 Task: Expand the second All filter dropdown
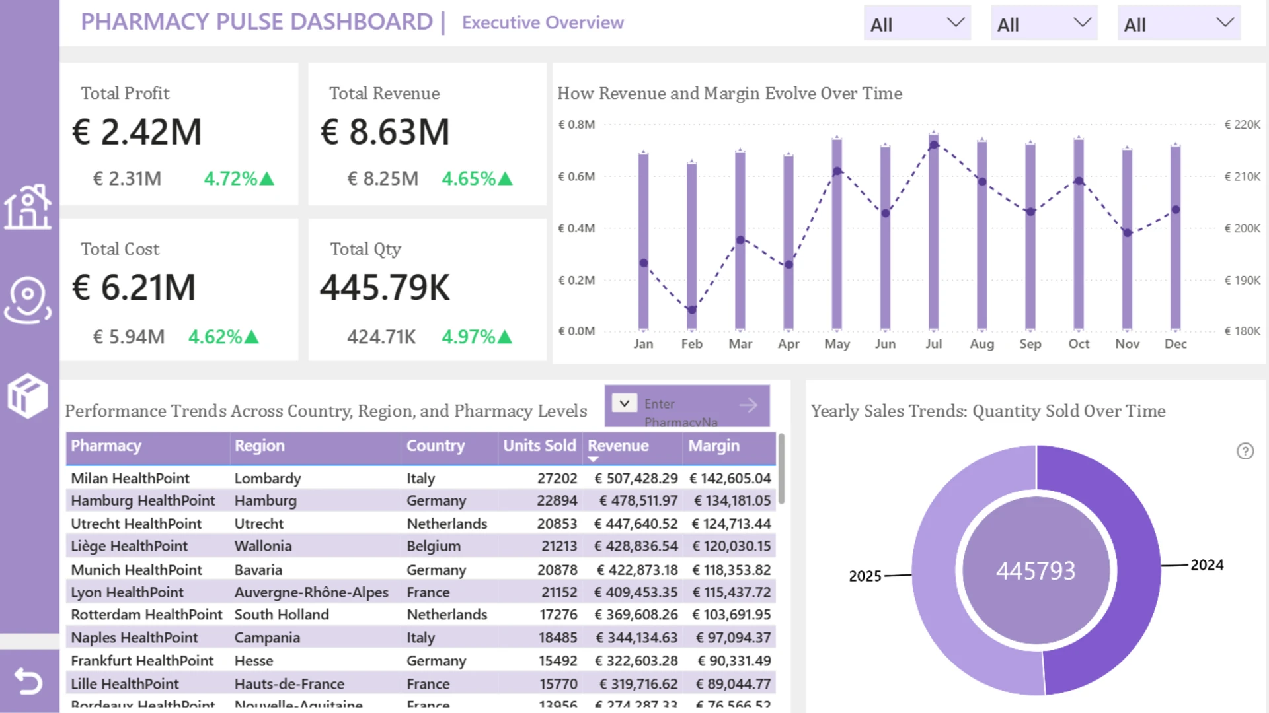(x=1044, y=24)
